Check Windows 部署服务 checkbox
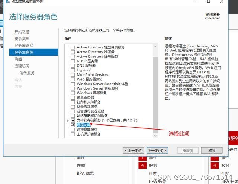Viewport: 238px width, 184px height. [x=73, y=93]
